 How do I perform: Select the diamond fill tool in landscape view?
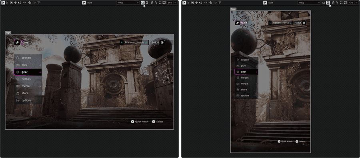coord(30,2)
